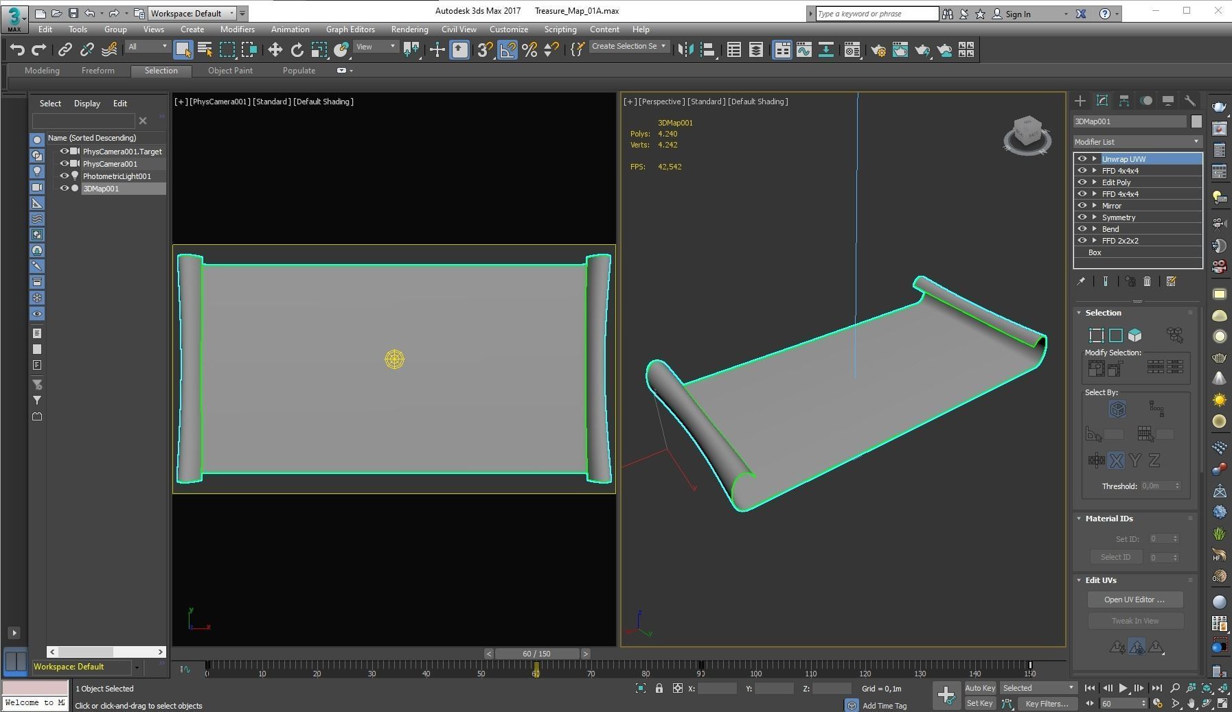Select PhysCamera001.Target in scene explorer
This screenshot has height=712, width=1232.
(x=122, y=152)
